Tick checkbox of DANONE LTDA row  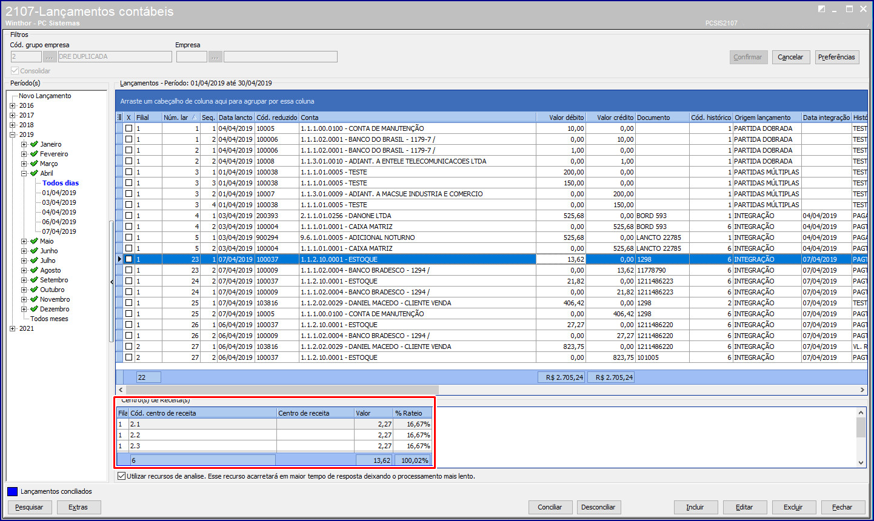pyautogui.click(x=128, y=216)
